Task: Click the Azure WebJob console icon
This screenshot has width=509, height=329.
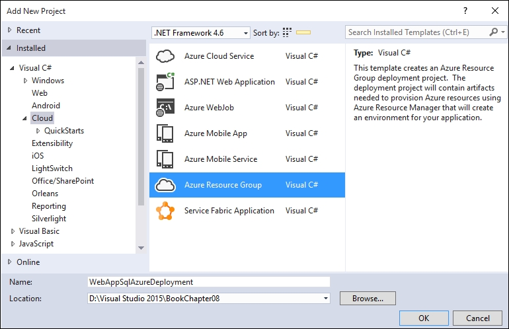Action: coord(165,108)
